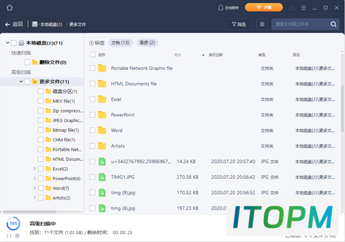345x242 pixels.
Task: Select the More Files breadcrumb
Action: (x=77, y=24)
